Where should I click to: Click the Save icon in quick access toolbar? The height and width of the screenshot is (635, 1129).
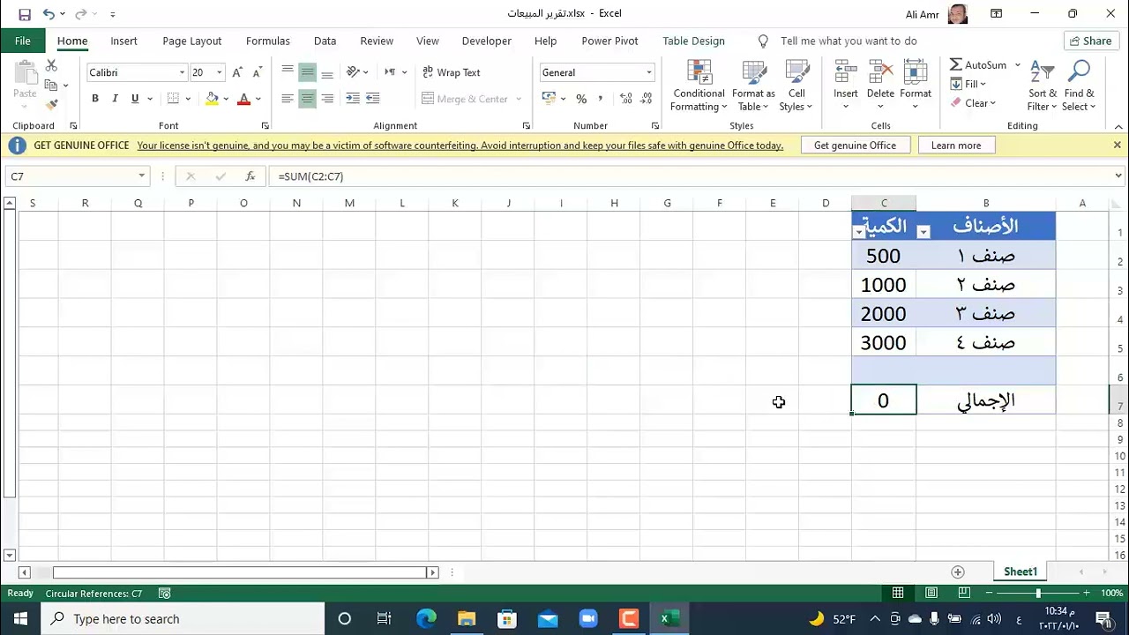[x=25, y=14]
